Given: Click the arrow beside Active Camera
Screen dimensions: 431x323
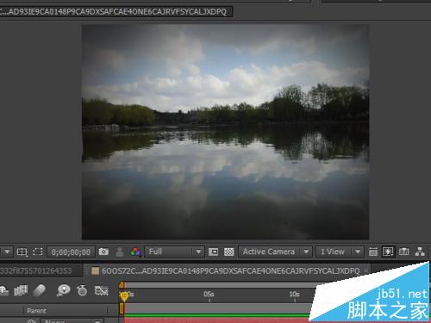Looking at the screenshot, I should point(306,252).
